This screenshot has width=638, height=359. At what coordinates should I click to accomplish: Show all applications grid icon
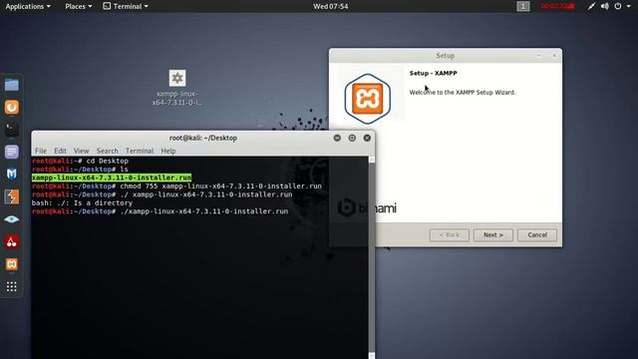click(11, 286)
